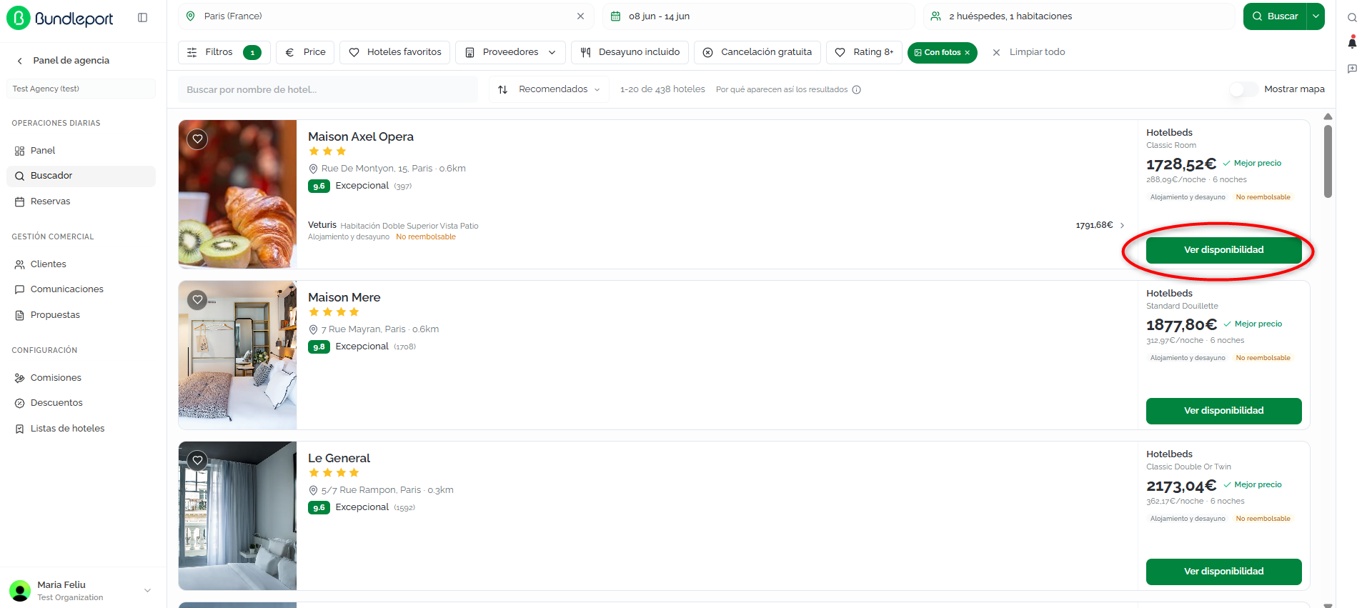
Task: Open Comisiones in sidebar
Action: click(81, 378)
